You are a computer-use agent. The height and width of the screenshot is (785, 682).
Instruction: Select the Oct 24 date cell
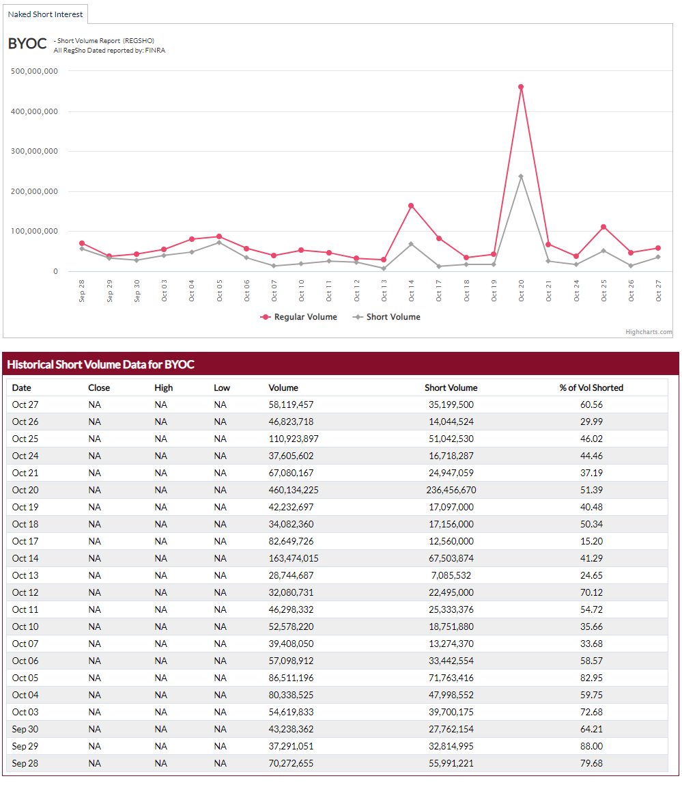(x=25, y=456)
